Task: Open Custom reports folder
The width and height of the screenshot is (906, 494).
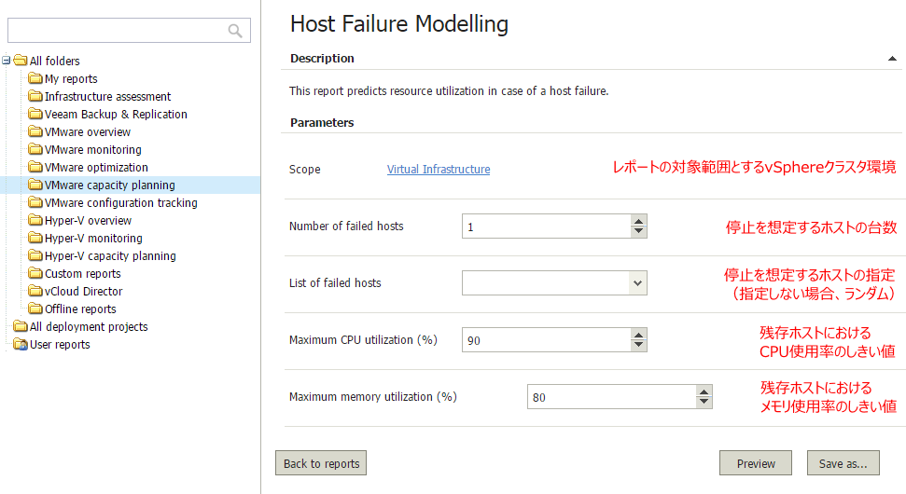Action: (x=83, y=273)
